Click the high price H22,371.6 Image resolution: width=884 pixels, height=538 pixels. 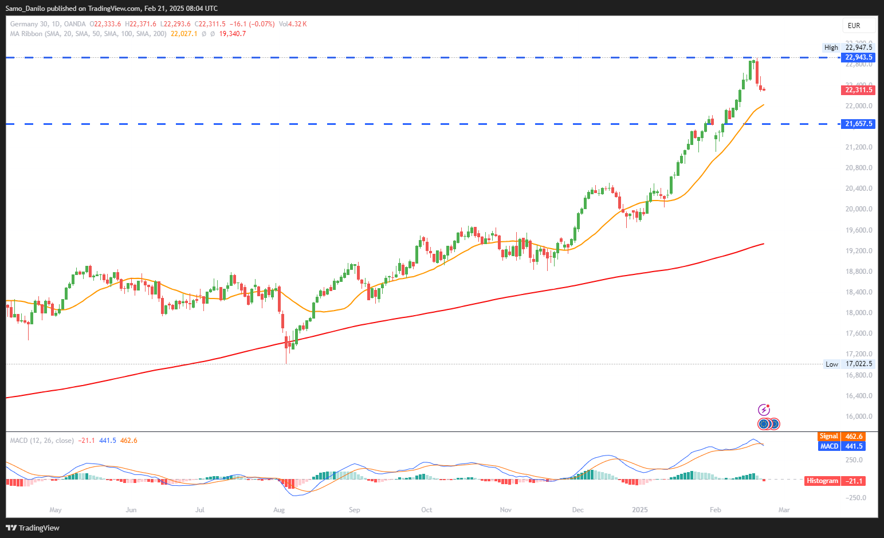(140, 24)
